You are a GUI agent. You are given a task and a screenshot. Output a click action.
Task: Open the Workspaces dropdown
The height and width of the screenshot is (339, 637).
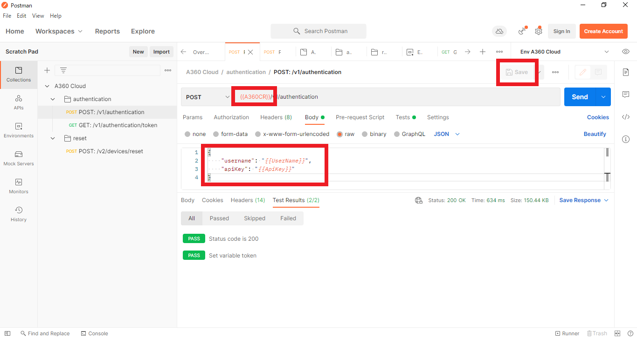pyautogui.click(x=59, y=31)
